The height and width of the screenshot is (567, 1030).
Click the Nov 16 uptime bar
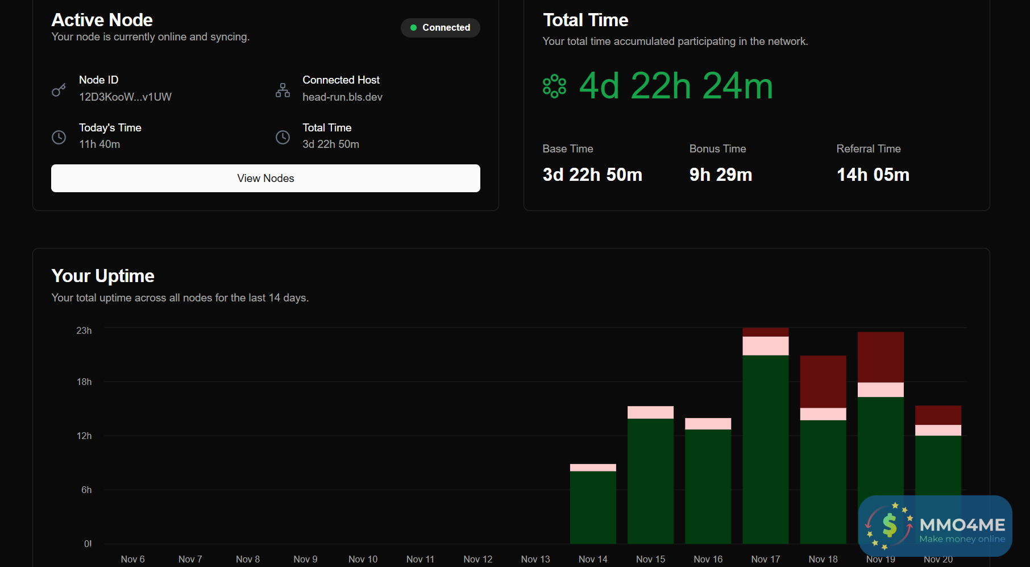708,481
